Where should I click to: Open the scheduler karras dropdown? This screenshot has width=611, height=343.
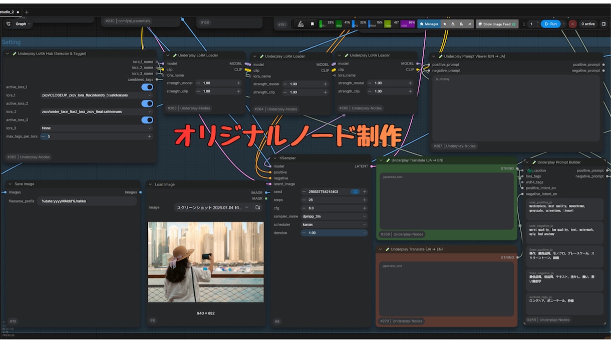[x=334, y=224]
